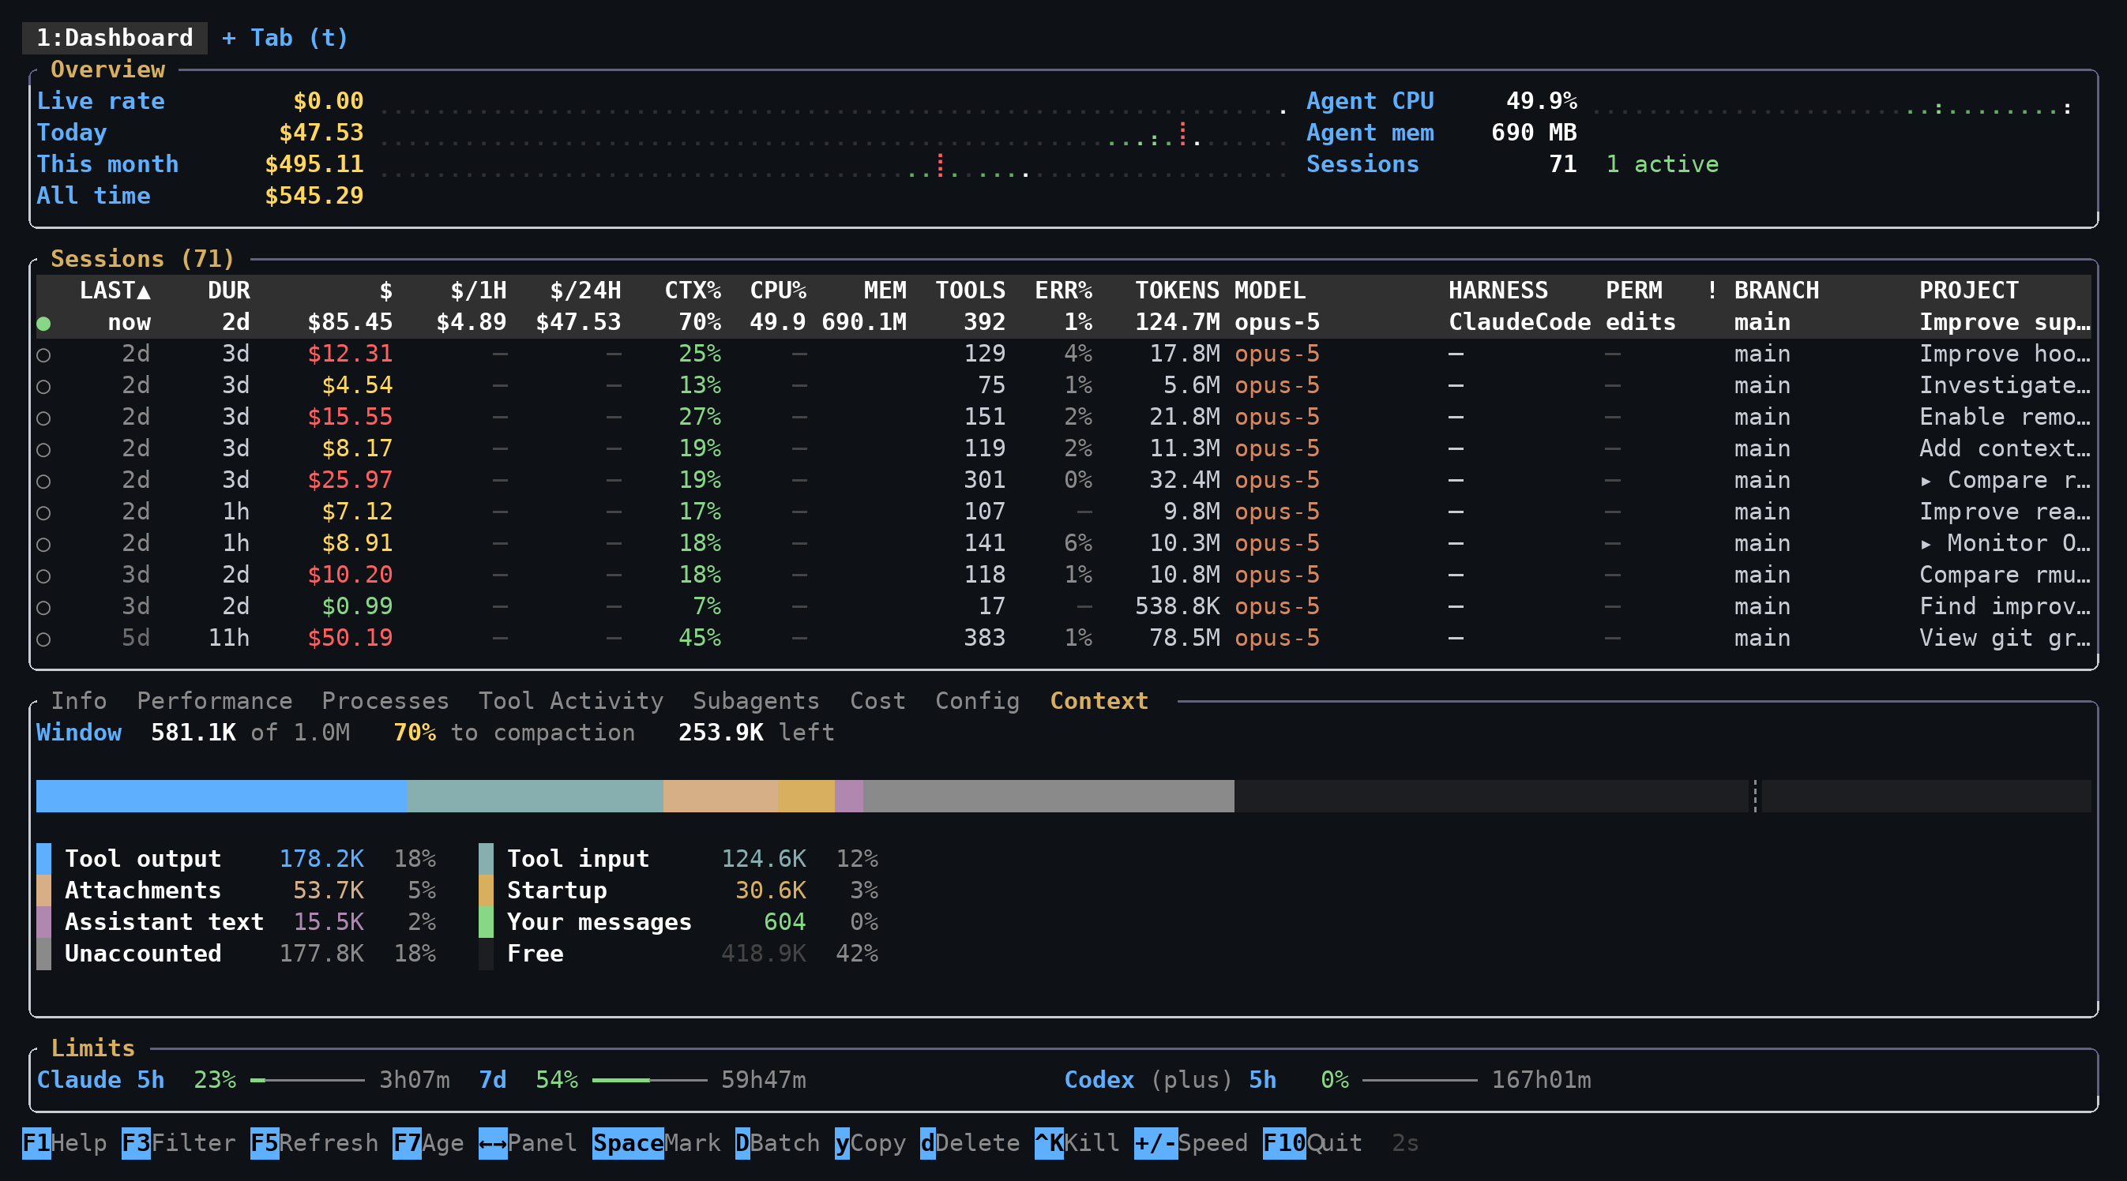Switch to the Info panel tab

[78, 701]
